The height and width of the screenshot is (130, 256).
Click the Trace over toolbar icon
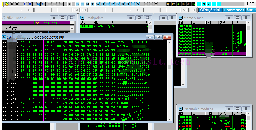tap(55, 4)
